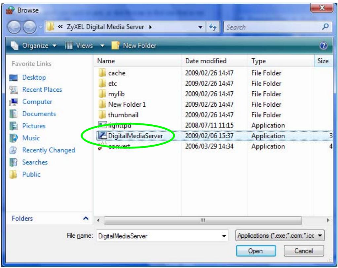Click the horizontal scrollbar thumb
The image size is (338, 268).
point(203,220)
